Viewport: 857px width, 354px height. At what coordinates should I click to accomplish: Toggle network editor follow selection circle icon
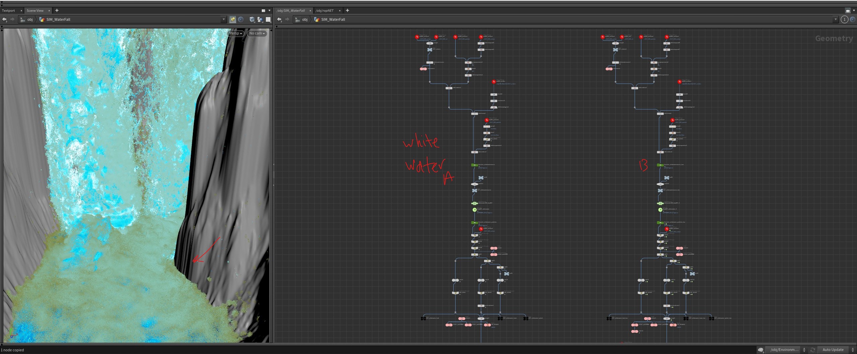[852, 19]
